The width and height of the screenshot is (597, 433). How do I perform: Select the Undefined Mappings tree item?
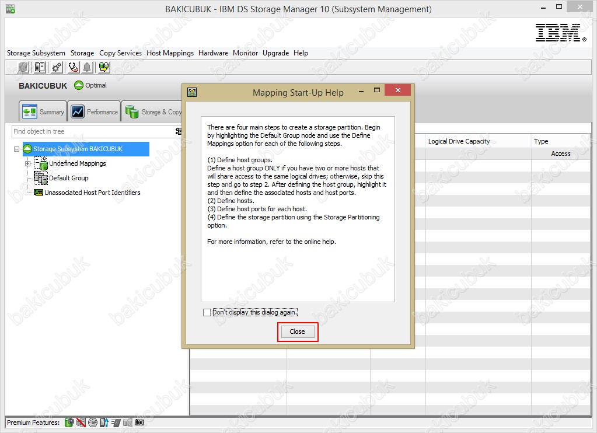(x=78, y=163)
